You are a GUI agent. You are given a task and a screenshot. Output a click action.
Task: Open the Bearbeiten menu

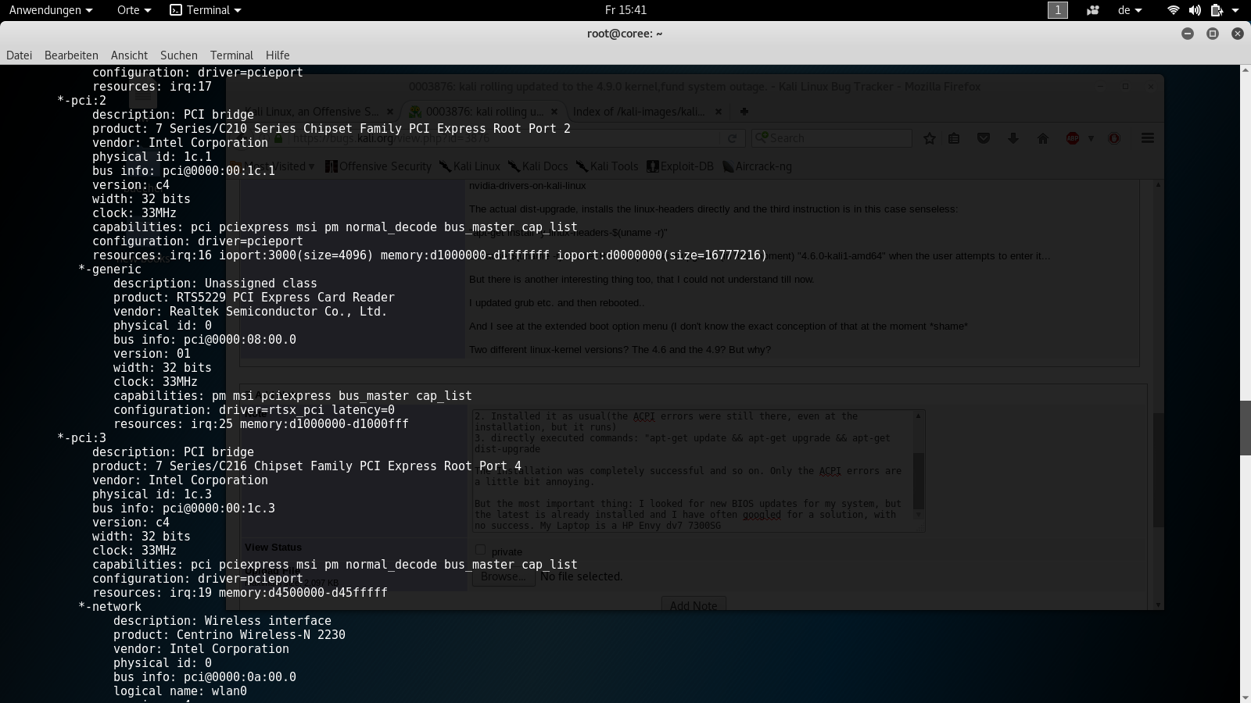pos(71,55)
